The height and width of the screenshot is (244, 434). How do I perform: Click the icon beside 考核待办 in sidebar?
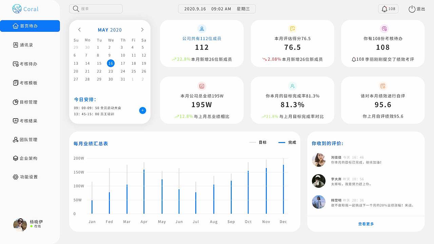[16, 64]
